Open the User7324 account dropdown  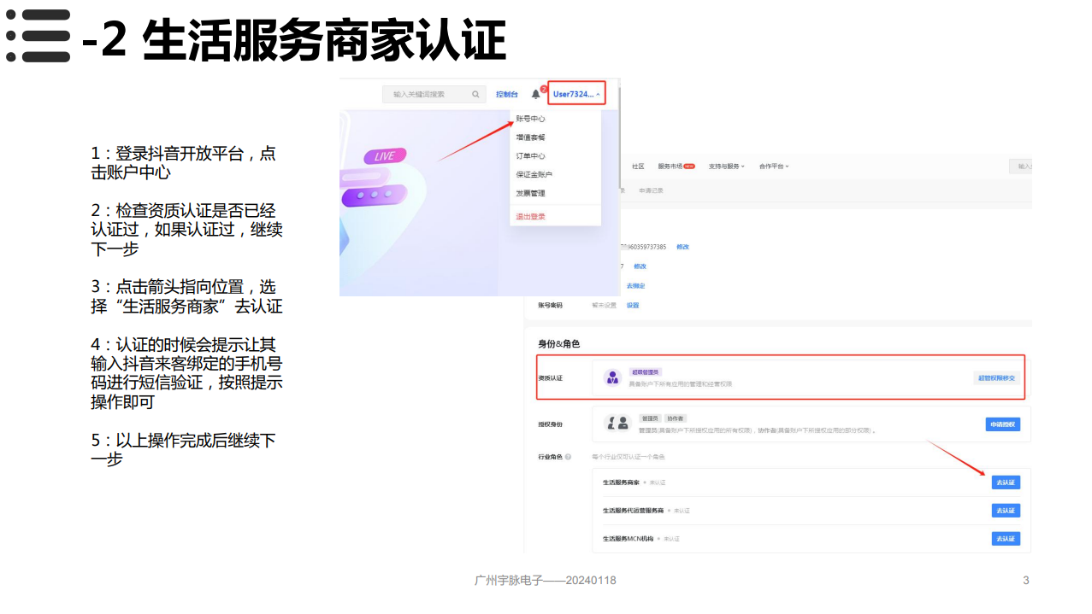pyautogui.click(x=575, y=94)
